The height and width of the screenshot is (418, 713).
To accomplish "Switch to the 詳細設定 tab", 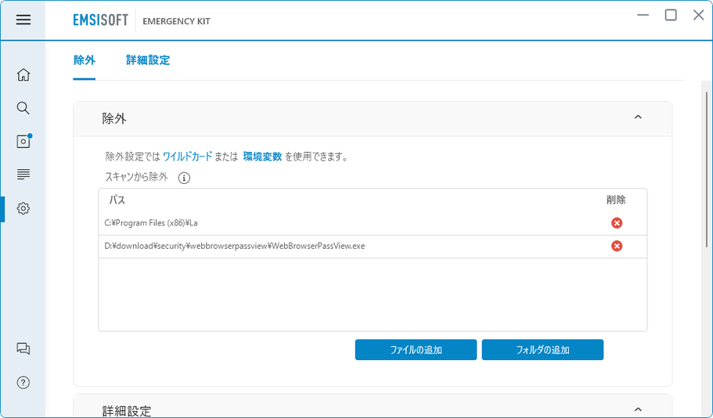I will click(x=148, y=60).
